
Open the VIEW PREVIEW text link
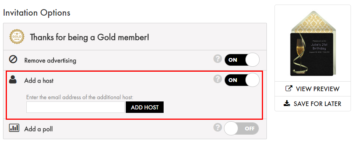coord(317,89)
